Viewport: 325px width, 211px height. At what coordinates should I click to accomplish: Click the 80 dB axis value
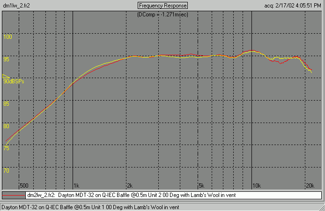point(7,126)
